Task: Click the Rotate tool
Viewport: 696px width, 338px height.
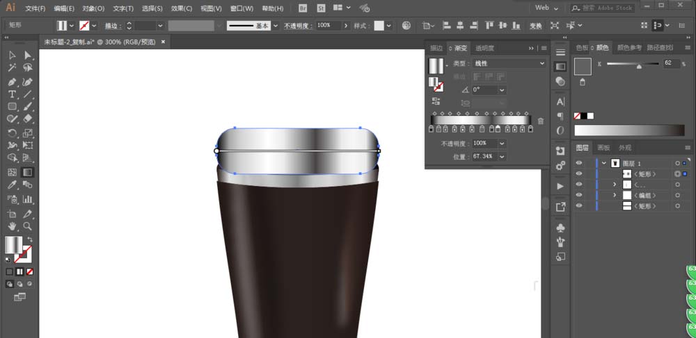Action: 12,133
